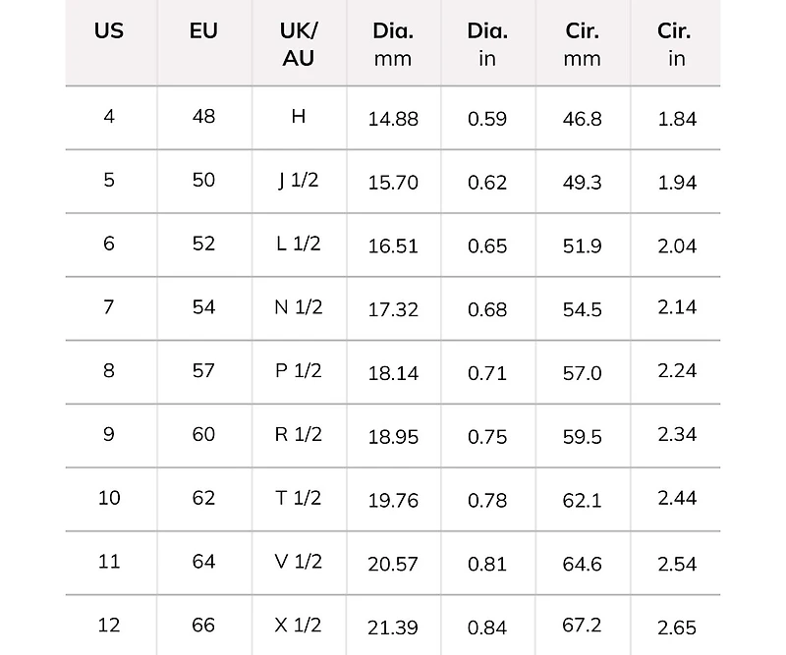Select UK size L 1/2 cell
The width and height of the screenshot is (786, 655).
(299, 244)
